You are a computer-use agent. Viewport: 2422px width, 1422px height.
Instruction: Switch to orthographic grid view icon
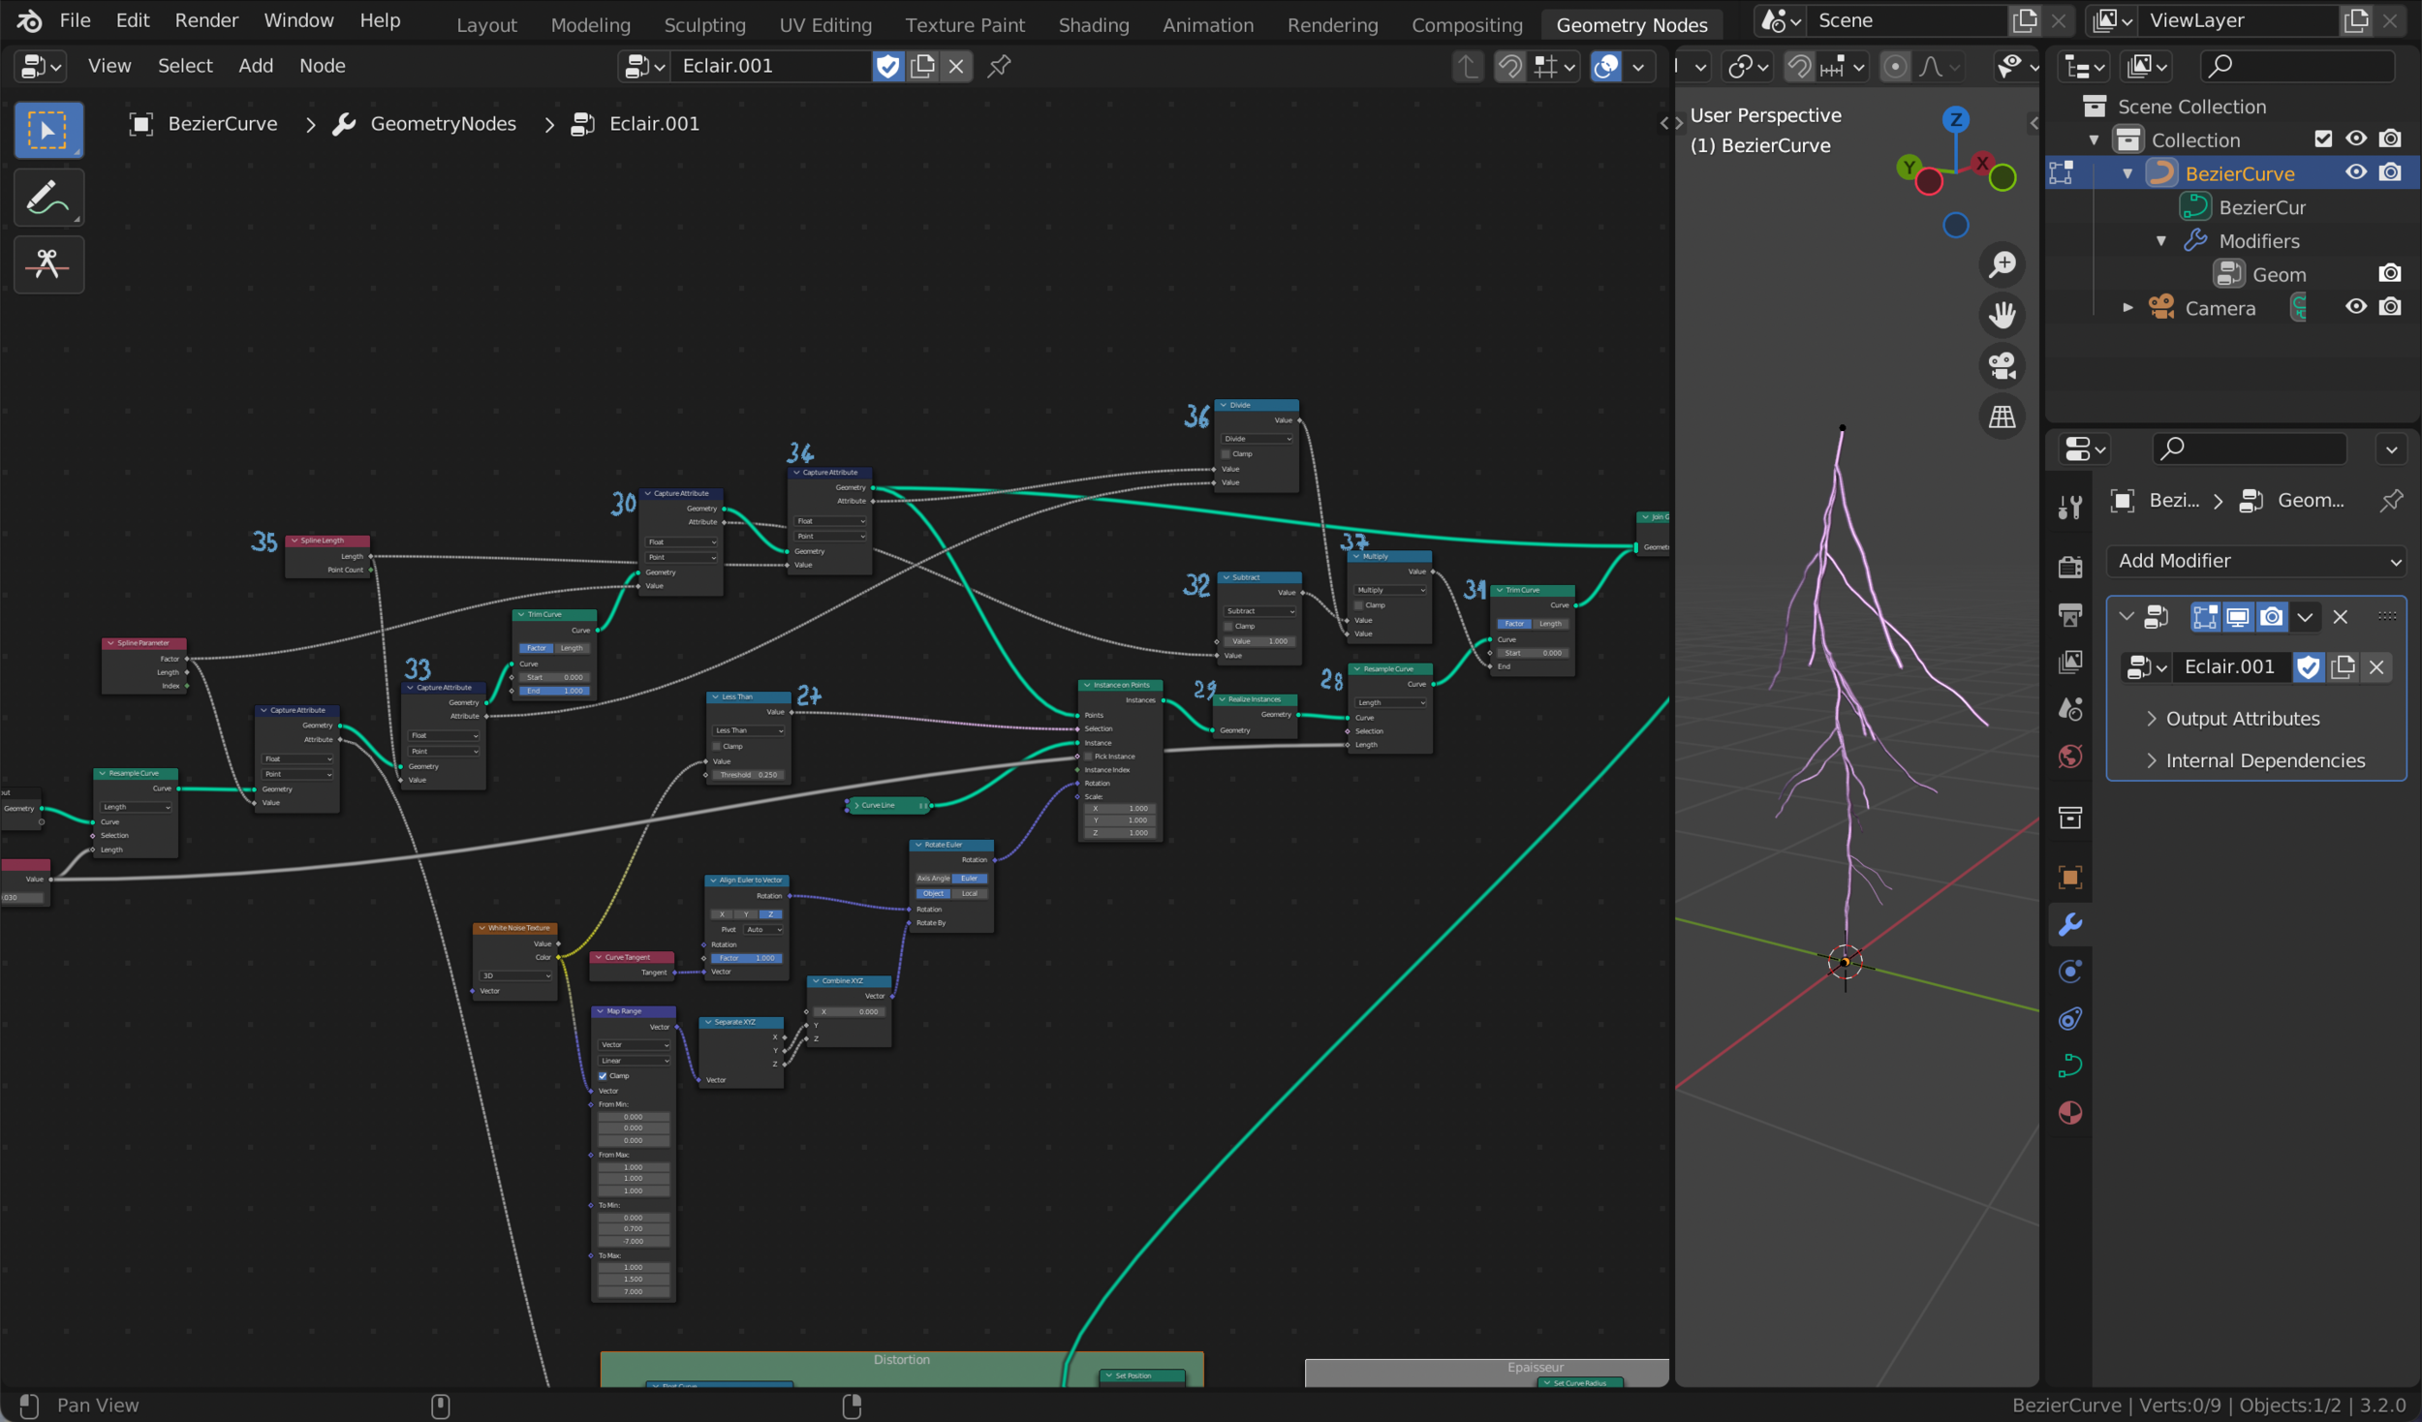pyautogui.click(x=2002, y=417)
